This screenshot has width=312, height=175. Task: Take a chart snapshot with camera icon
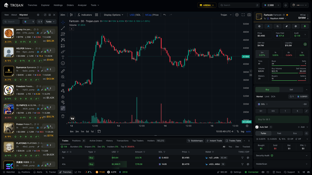(x=249, y=15)
